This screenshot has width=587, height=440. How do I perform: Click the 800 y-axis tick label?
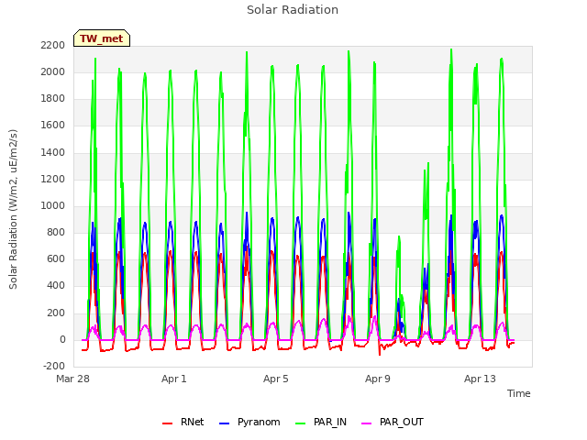click(x=56, y=232)
